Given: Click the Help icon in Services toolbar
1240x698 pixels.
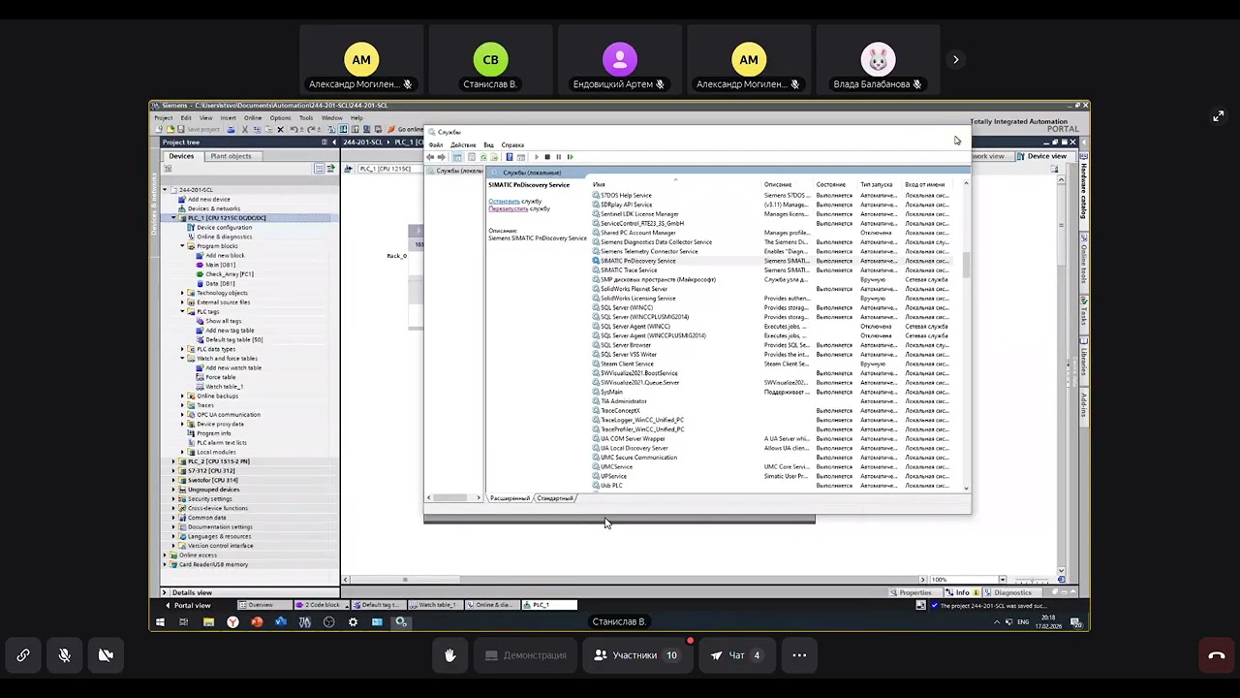Looking at the screenshot, I should (510, 157).
